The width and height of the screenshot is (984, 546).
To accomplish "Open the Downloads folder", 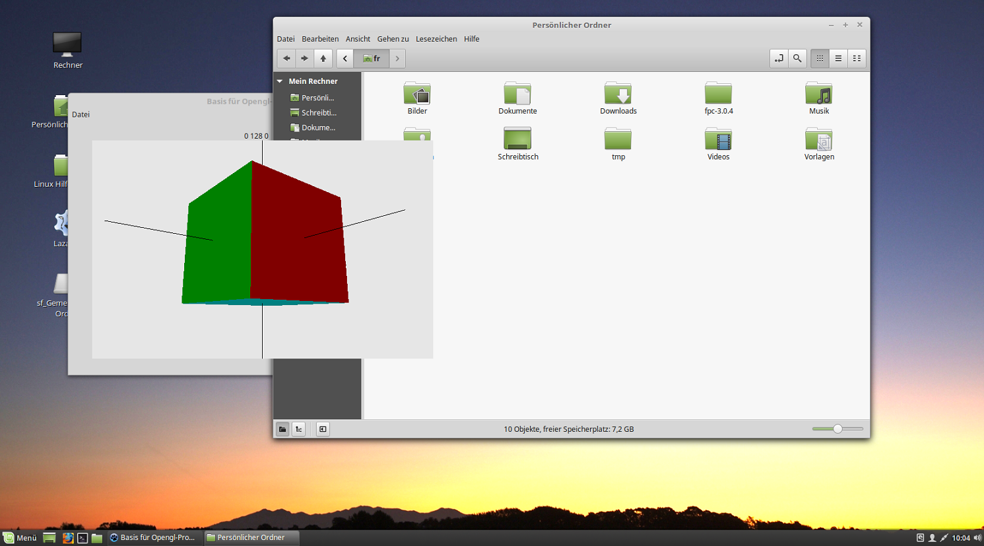I will (x=618, y=98).
